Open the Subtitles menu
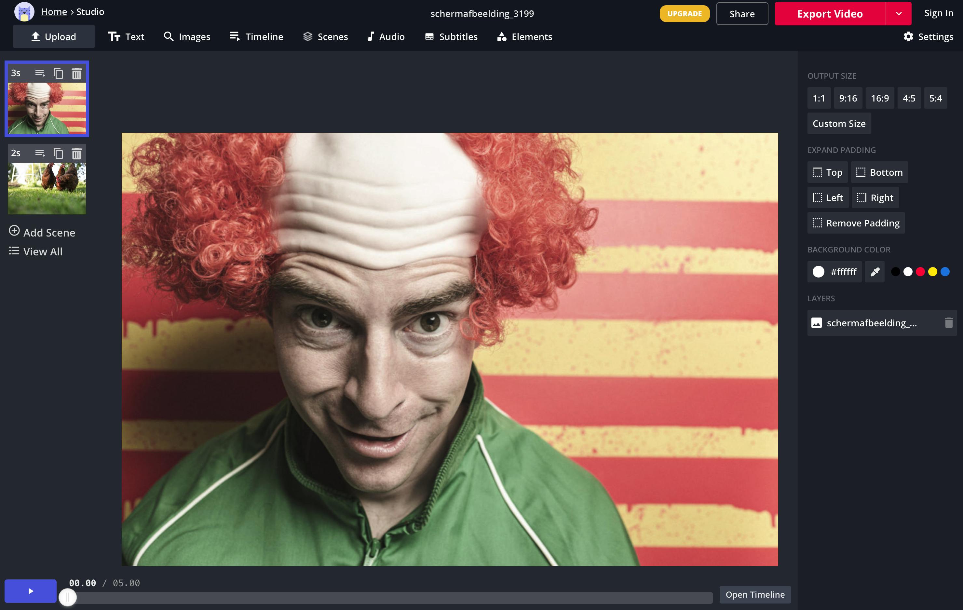This screenshot has height=610, width=963. click(x=451, y=37)
